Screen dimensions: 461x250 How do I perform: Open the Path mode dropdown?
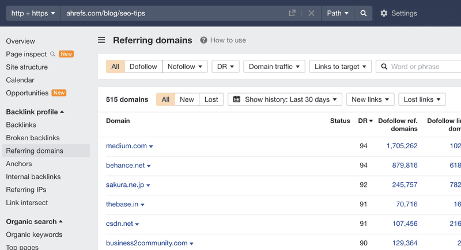tap(338, 13)
